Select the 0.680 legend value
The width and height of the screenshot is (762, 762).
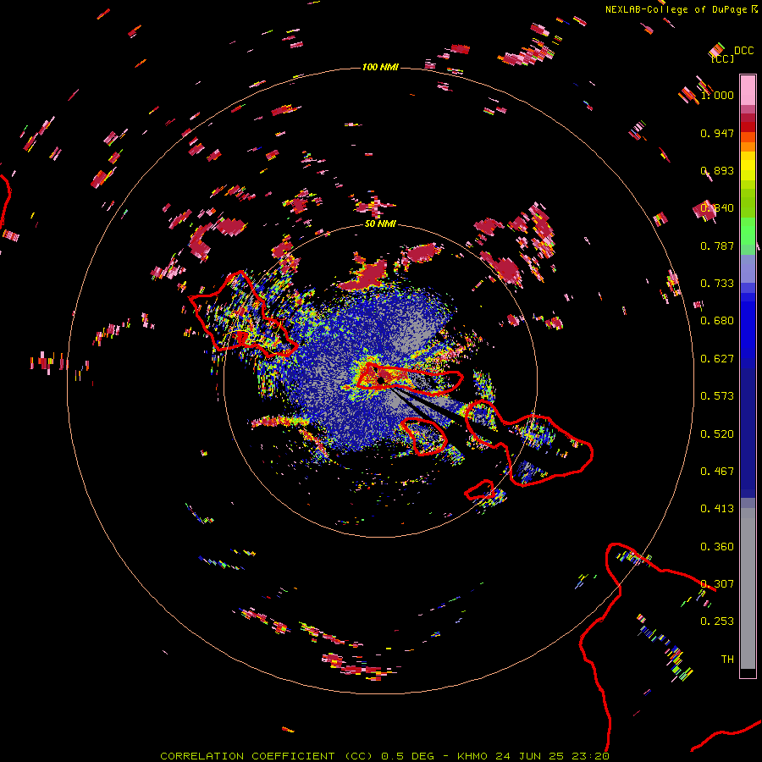point(717,321)
